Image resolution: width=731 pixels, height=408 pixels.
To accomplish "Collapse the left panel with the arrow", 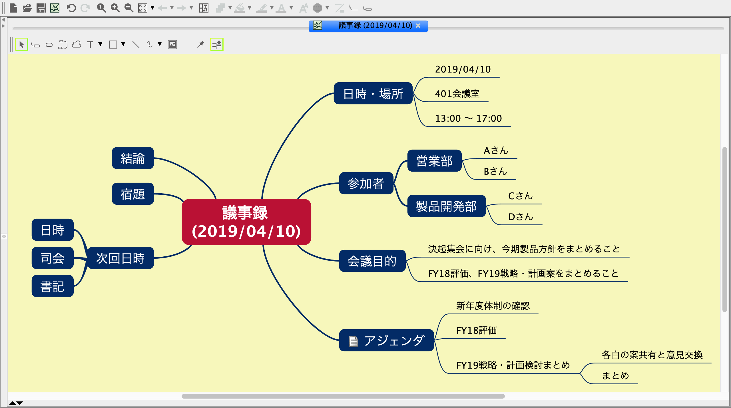I will click(3, 20).
